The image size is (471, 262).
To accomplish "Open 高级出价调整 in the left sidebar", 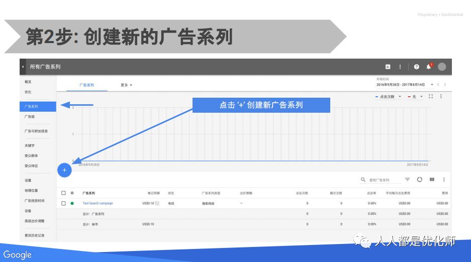I will (35, 221).
